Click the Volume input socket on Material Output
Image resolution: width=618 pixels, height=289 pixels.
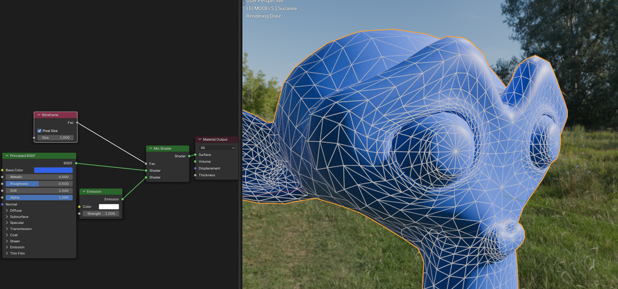195,162
